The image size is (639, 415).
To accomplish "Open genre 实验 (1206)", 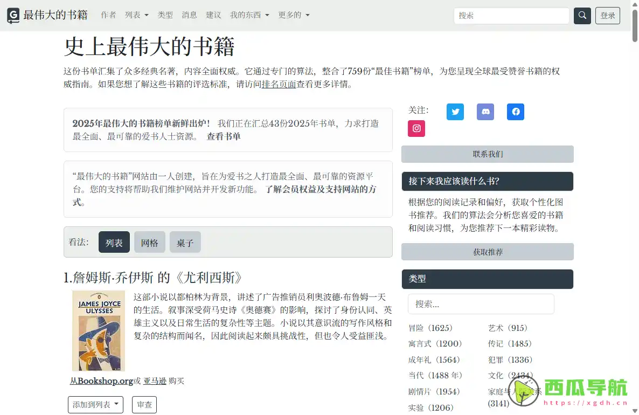I will click(430, 407).
